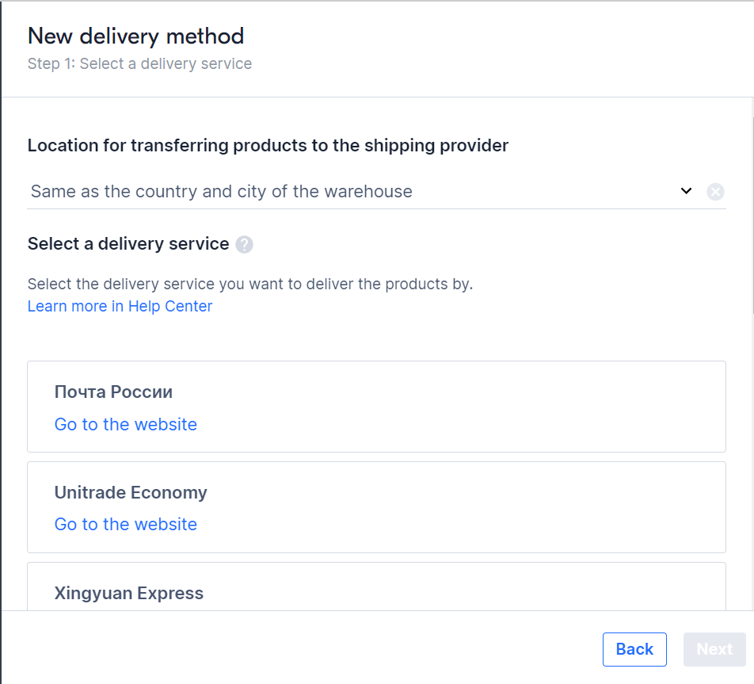Image resolution: width=754 pixels, height=684 pixels.
Task: Go to the website of Почта России
Action: point(125,425)
